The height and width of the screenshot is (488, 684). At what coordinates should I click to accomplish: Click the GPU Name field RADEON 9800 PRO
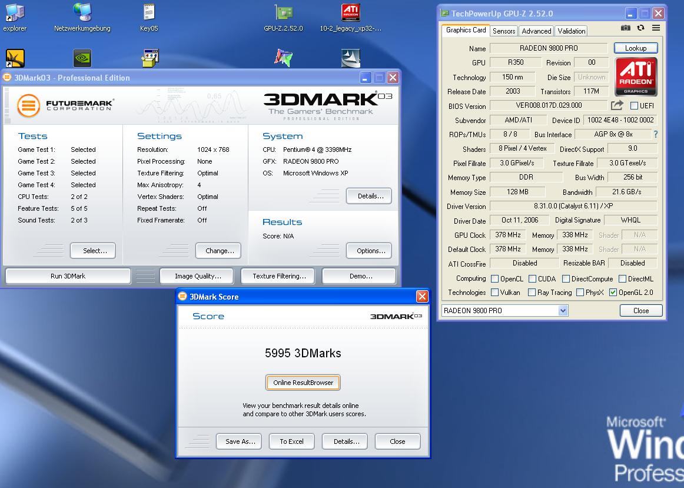pyautogui.click(x=549, y=48)
